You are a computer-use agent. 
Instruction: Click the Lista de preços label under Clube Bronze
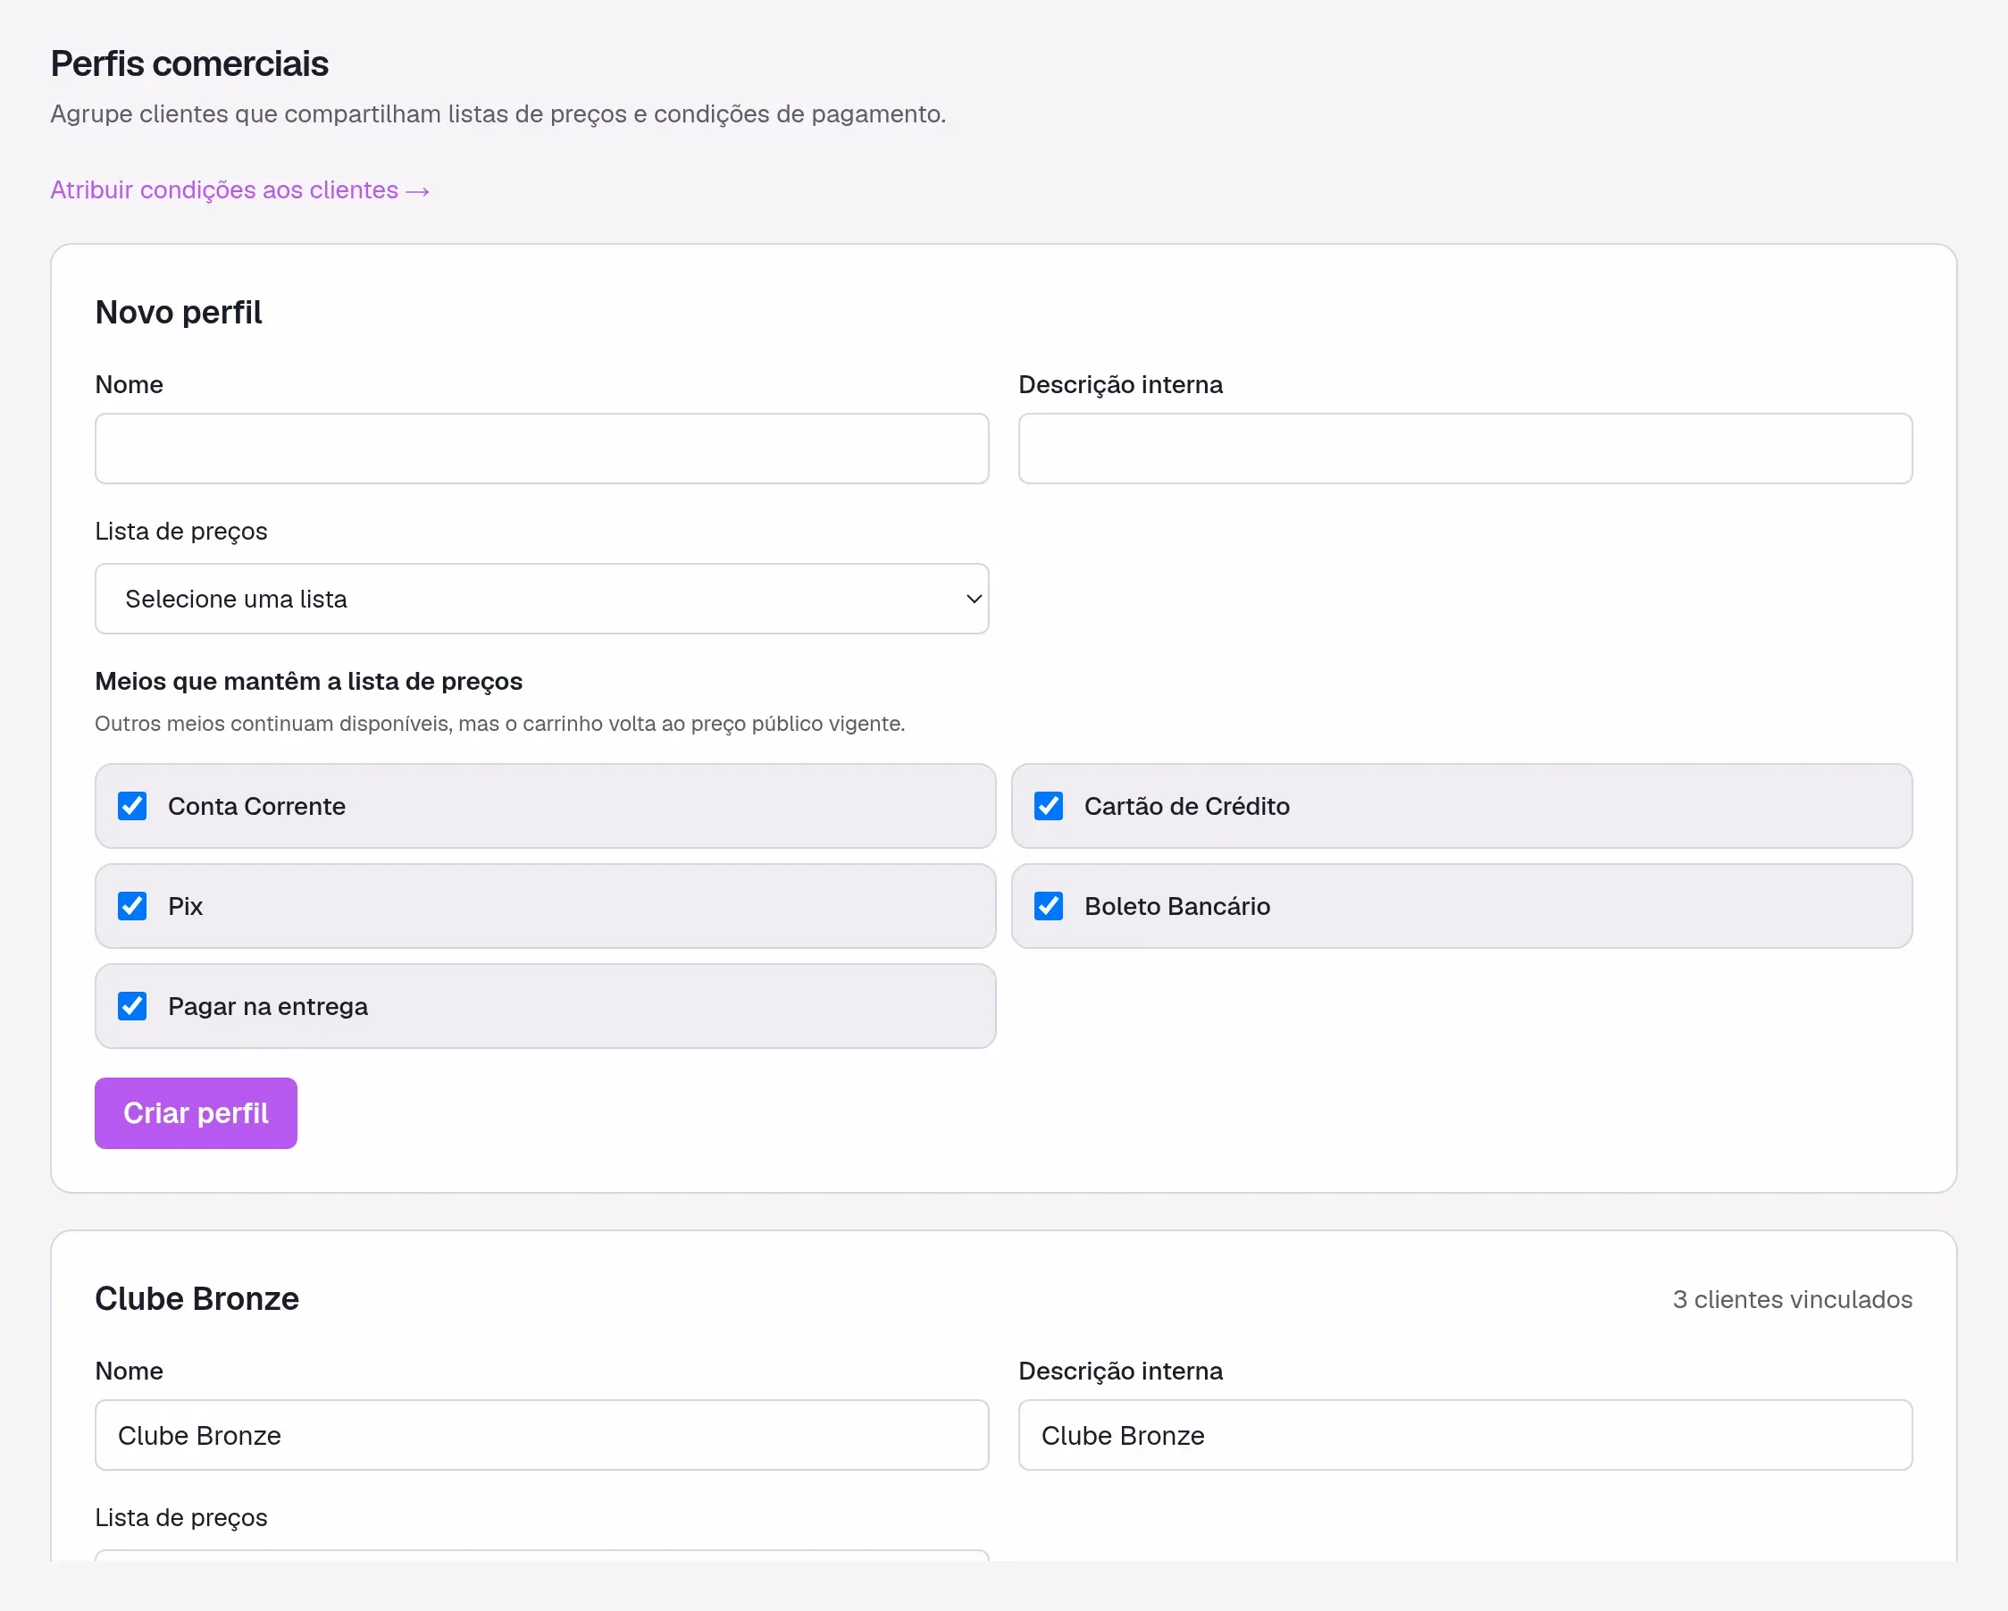181,1518
